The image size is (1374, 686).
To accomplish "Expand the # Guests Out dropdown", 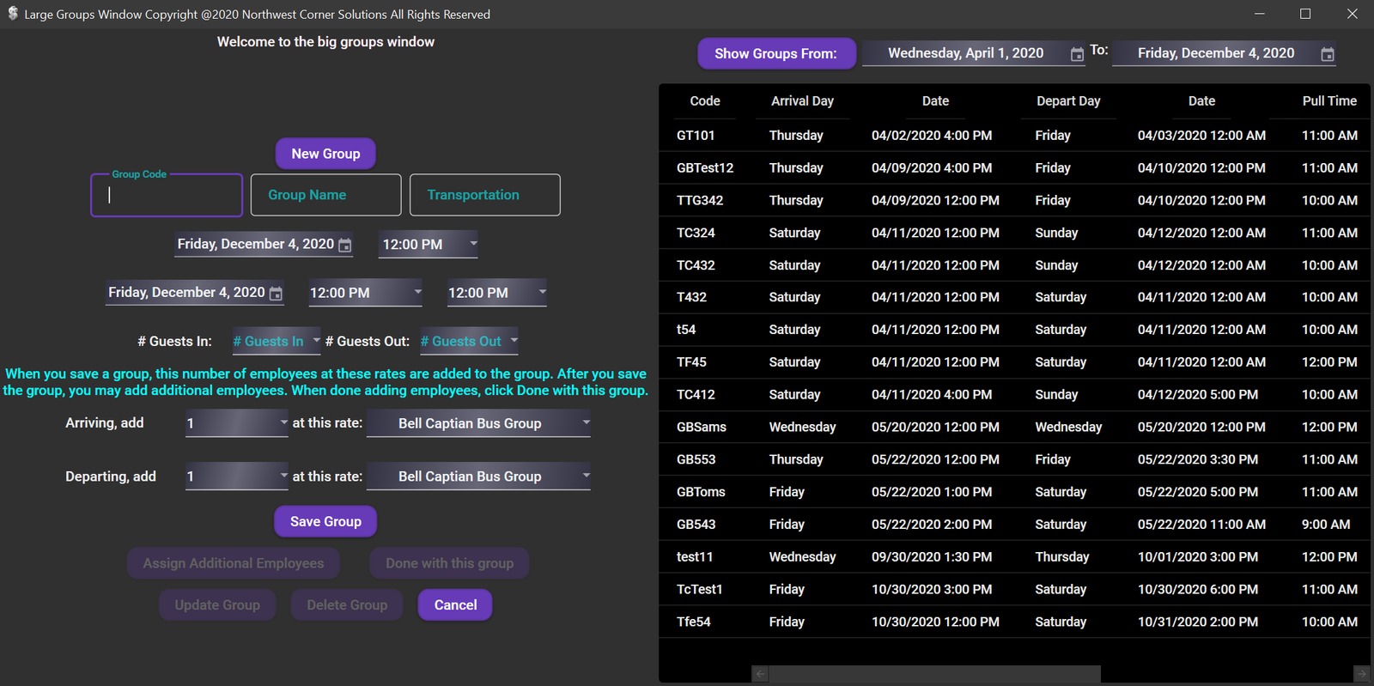I will 514,341.
